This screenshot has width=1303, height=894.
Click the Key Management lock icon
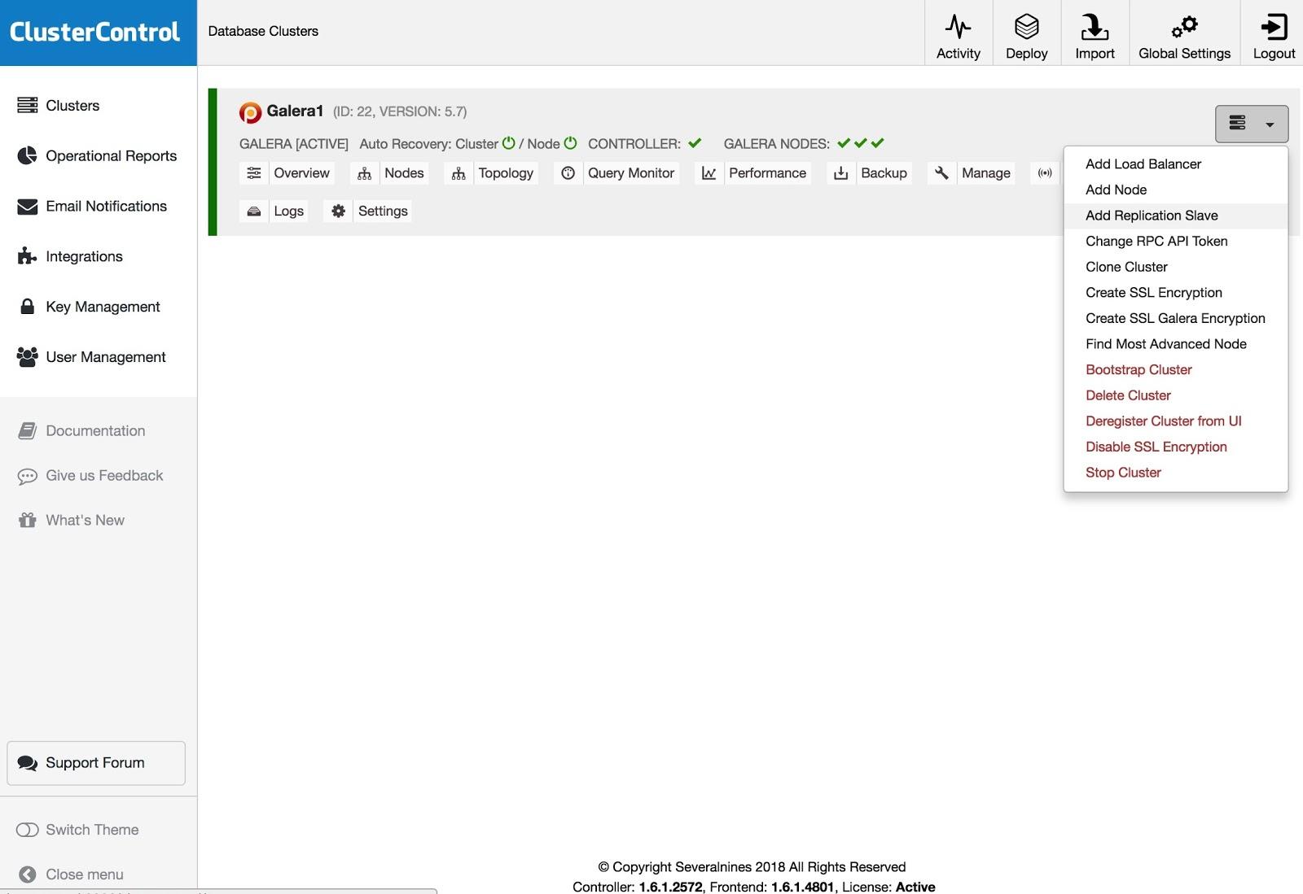pos(28,307)
